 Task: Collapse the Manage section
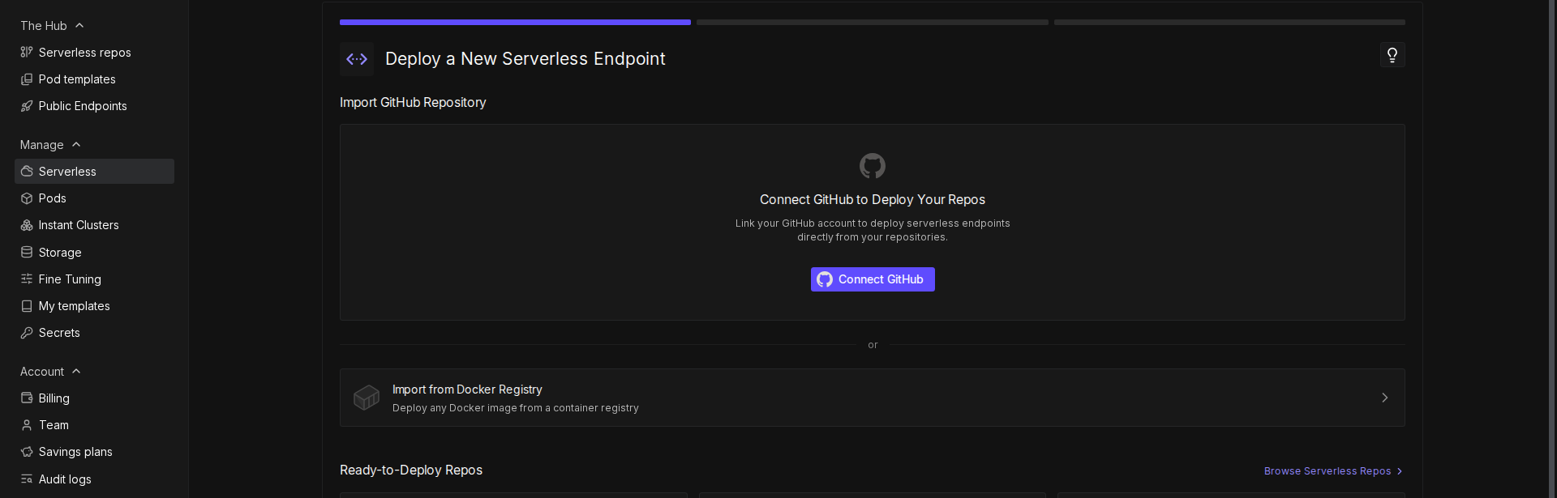pyautogui.click(x=76, y=145)
